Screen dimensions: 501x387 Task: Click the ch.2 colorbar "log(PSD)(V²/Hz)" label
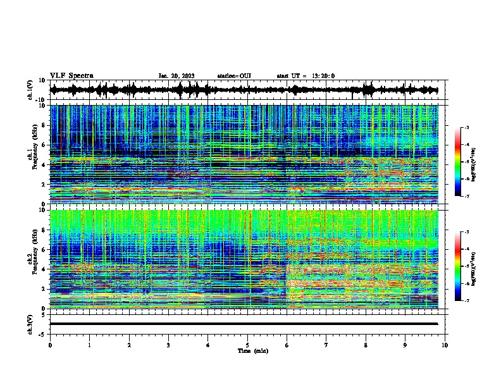pos(473,269)
